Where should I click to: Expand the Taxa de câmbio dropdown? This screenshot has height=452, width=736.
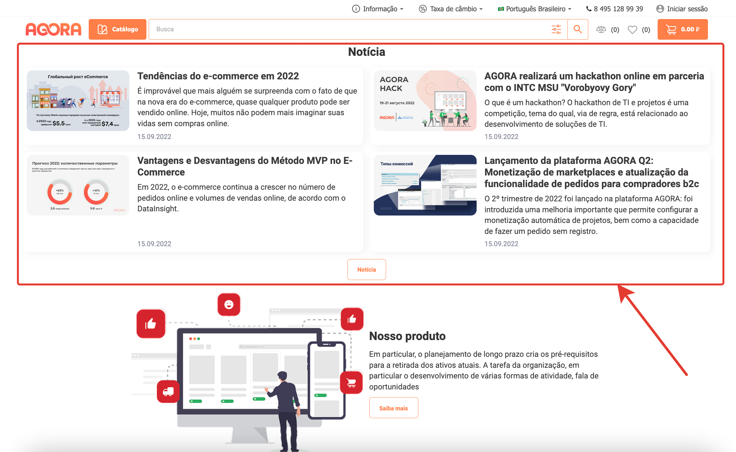[451, 9]
